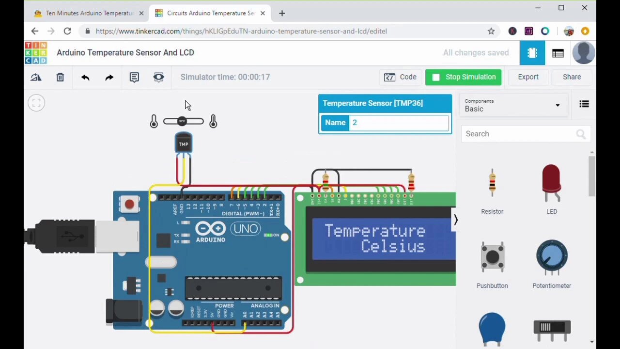
Task: Select the resistor beside the LCD LED pin
Action: (x=411, y=182)
